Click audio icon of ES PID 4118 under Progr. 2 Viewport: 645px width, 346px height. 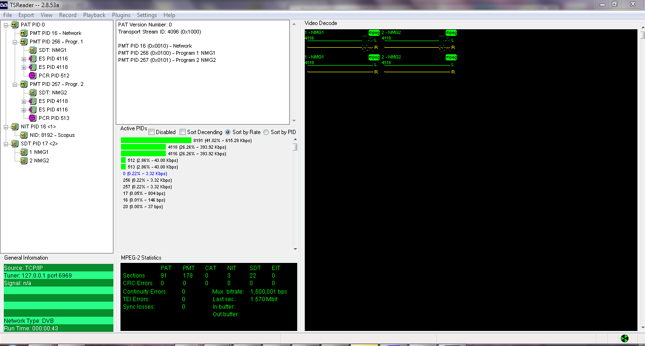click(32, 101)
